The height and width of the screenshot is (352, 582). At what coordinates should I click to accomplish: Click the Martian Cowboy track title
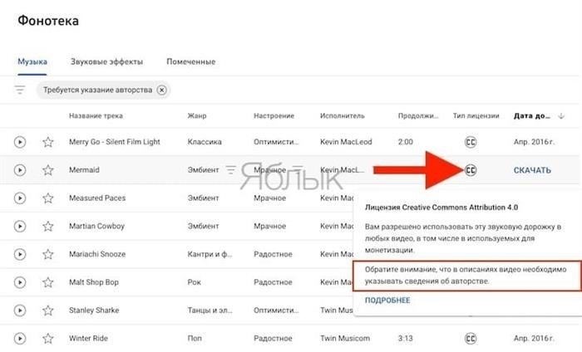point(96,226)
